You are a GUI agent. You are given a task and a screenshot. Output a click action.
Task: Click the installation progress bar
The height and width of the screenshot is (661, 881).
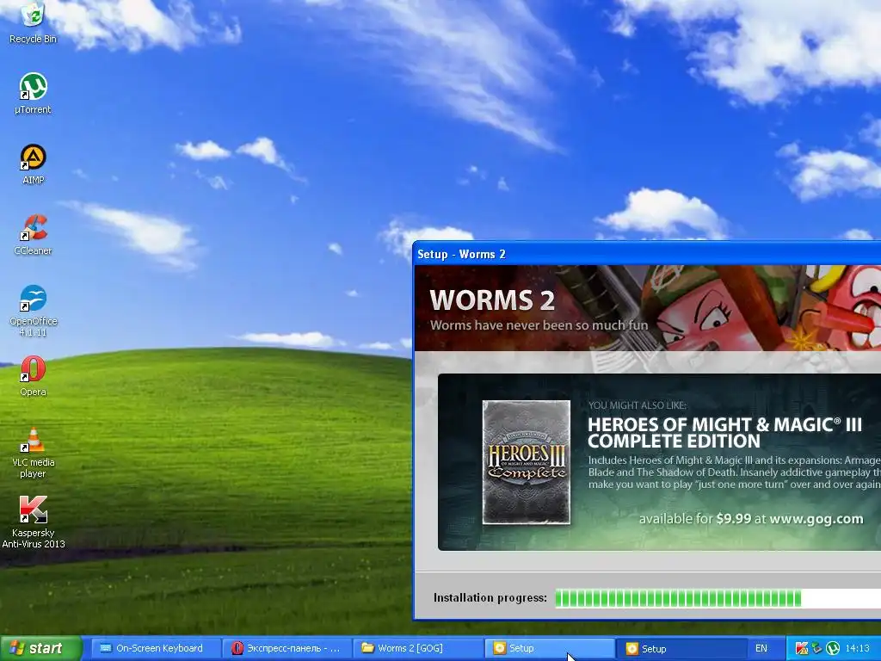click(718, 598)
